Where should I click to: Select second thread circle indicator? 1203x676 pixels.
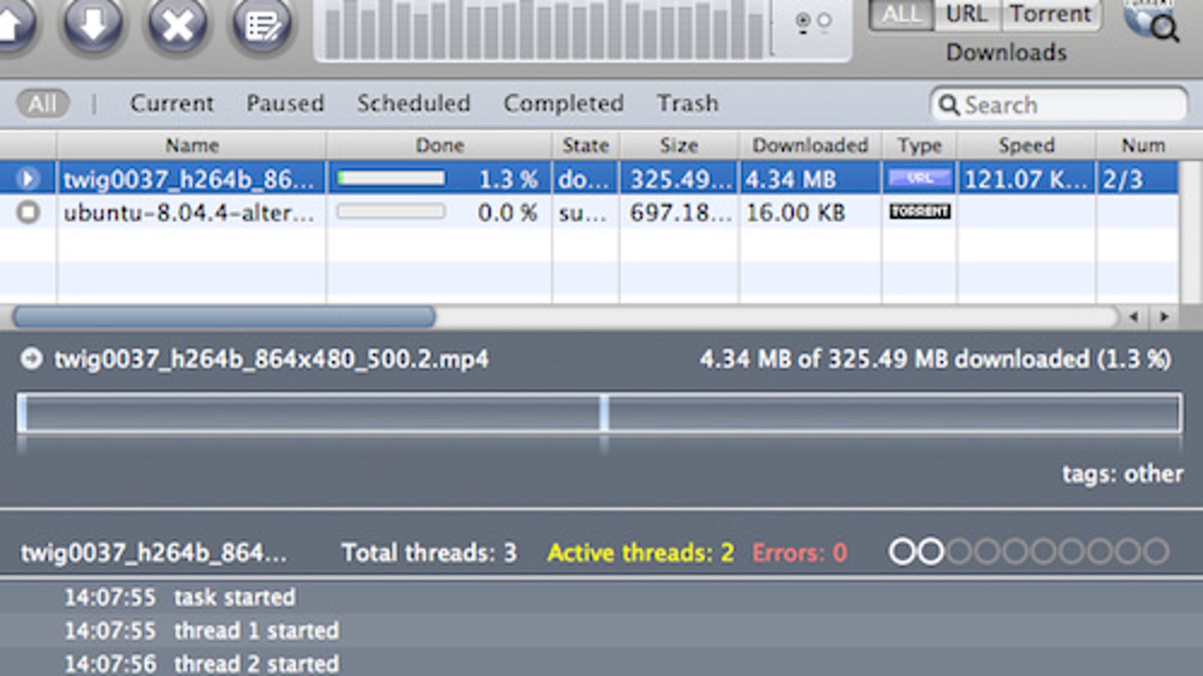(x=931, y=551)
